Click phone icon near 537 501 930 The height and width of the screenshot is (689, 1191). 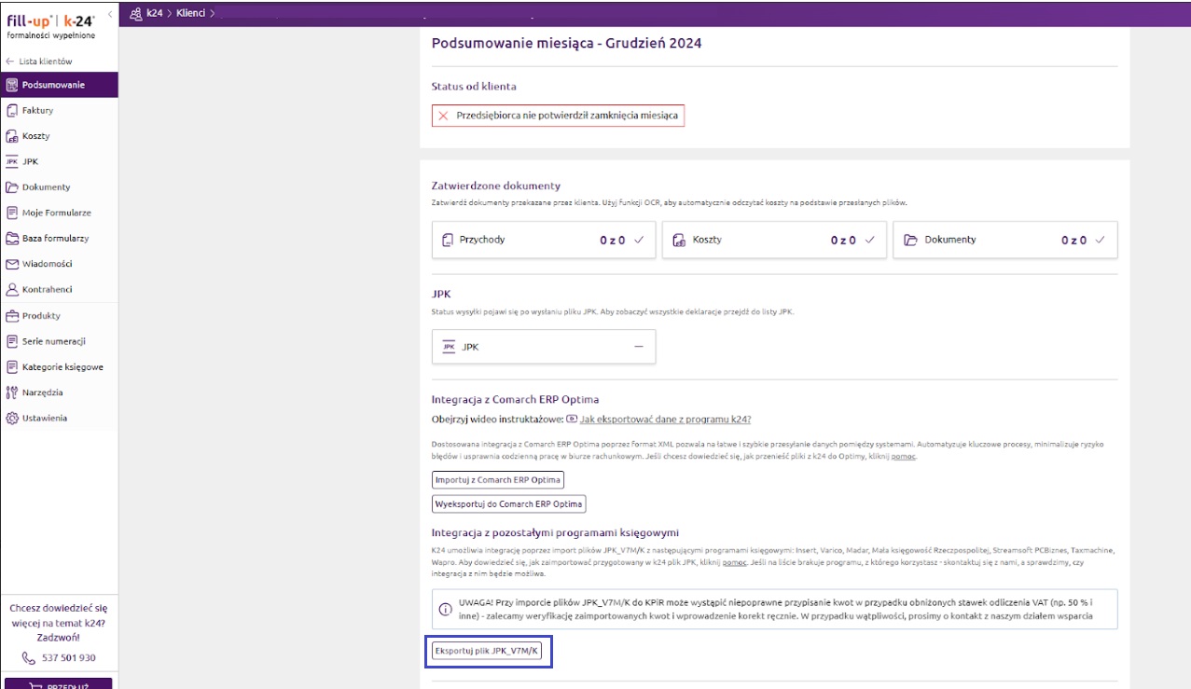pos(28,657)
